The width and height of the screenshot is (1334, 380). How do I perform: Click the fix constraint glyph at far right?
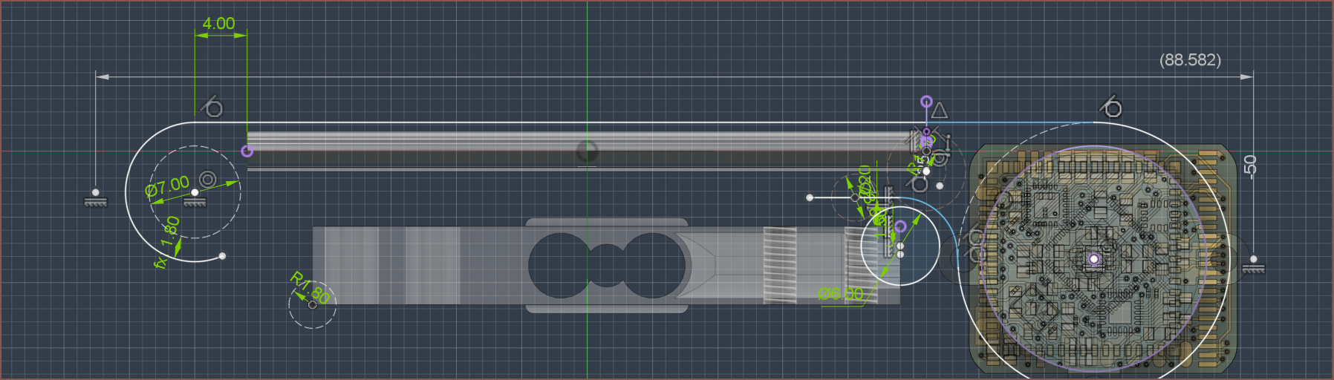(1254, 265)
